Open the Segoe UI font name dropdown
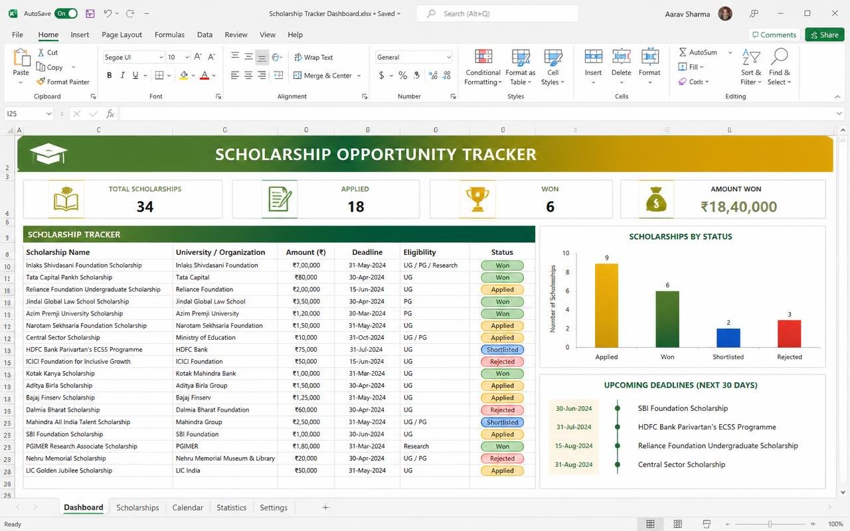 [x=160, y=57]
